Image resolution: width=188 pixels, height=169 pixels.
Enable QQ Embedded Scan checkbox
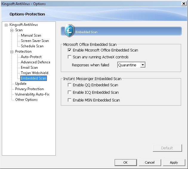[70, 85]
